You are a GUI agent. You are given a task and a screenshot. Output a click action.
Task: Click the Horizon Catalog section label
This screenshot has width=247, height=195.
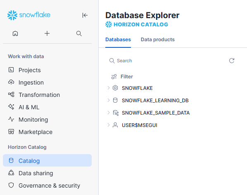[27, 147]
